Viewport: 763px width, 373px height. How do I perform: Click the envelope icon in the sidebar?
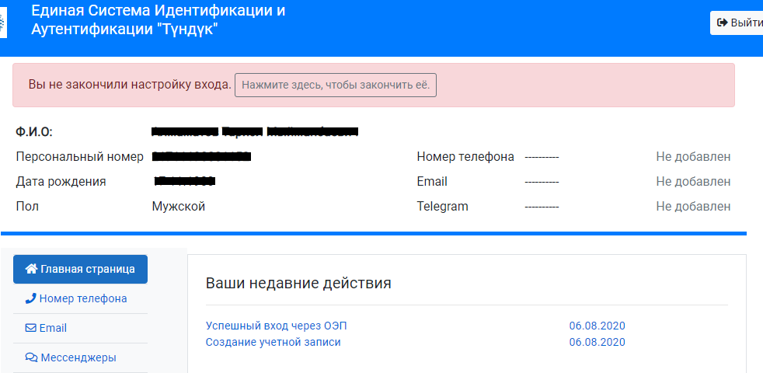point(31,328)
